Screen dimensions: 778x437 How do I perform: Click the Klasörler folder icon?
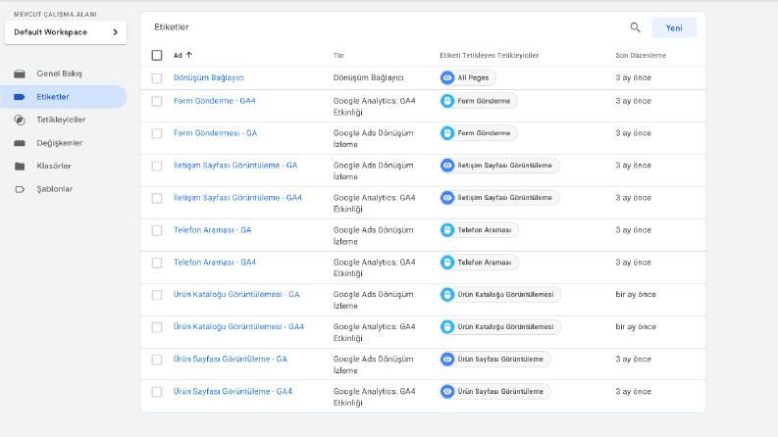click(20, 166)
